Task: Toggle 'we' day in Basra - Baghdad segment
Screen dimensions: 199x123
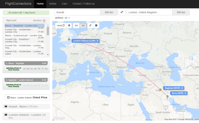Action: click(x=35, y=69)
